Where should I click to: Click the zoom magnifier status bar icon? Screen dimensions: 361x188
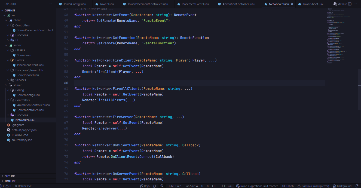[162, 186]
